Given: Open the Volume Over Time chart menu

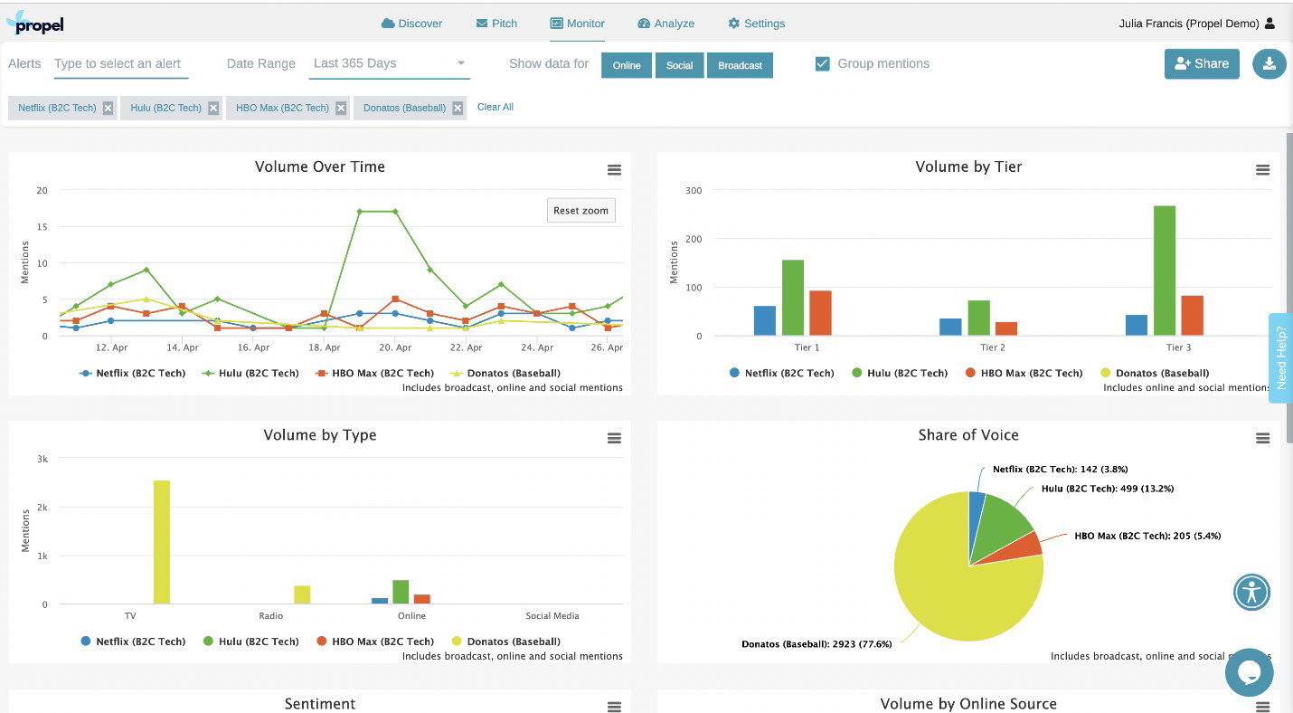Looking at the screenshot, I should 614,169.
